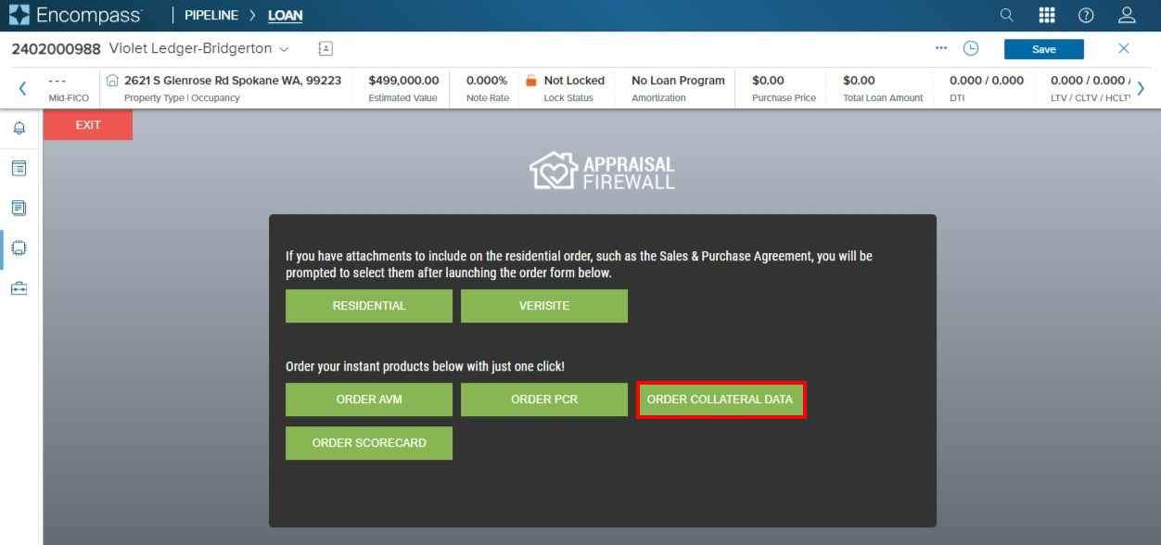Click the $0.00 Purchase Price value
1161x545 pixels.
pos(768,81)
